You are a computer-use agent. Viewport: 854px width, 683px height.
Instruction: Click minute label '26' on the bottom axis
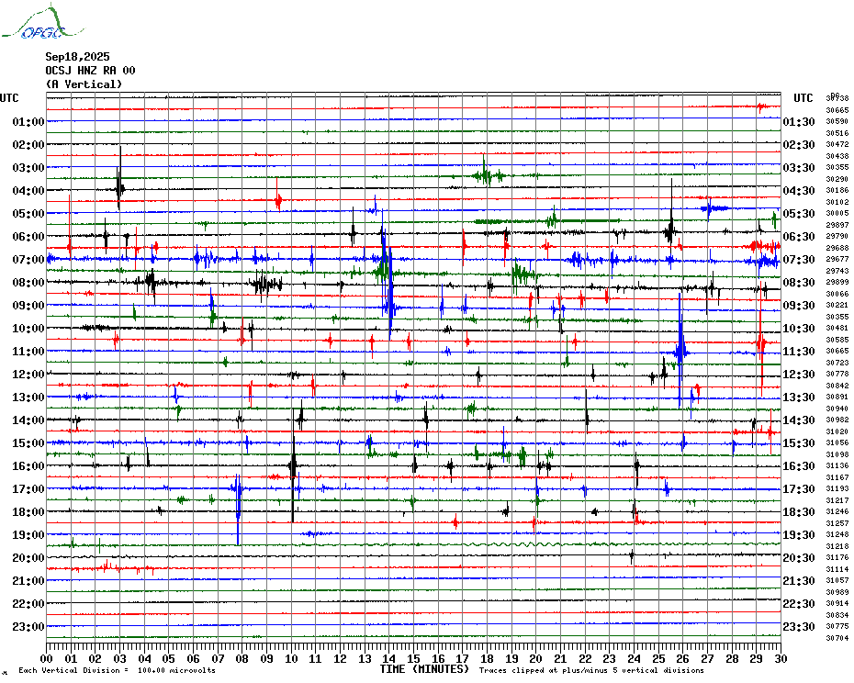tap(682, 659)
